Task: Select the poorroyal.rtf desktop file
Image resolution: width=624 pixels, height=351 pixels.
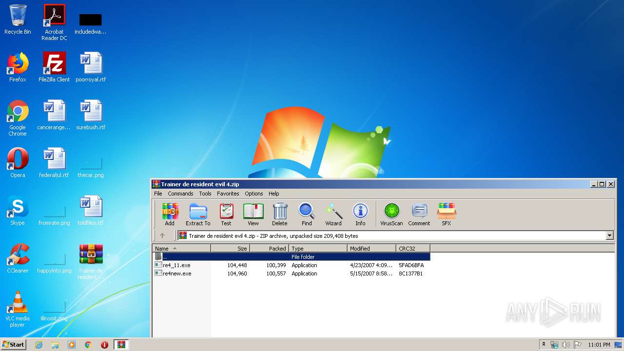Action: (91, 67)
